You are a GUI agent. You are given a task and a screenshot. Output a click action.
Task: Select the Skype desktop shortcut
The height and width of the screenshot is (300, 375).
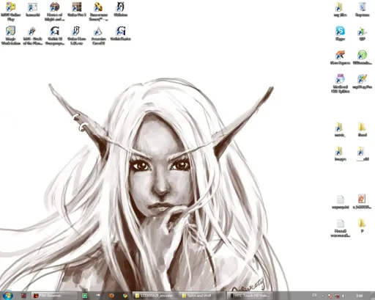coord(340,34)
